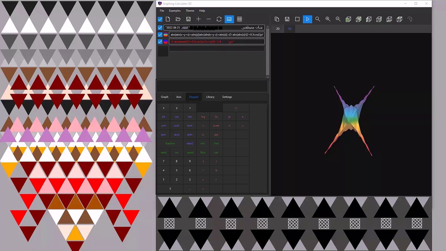The width and height of the screenshot is (446, 251).
Task: Switch to the Library tab
Action: [x=210, y=97]
